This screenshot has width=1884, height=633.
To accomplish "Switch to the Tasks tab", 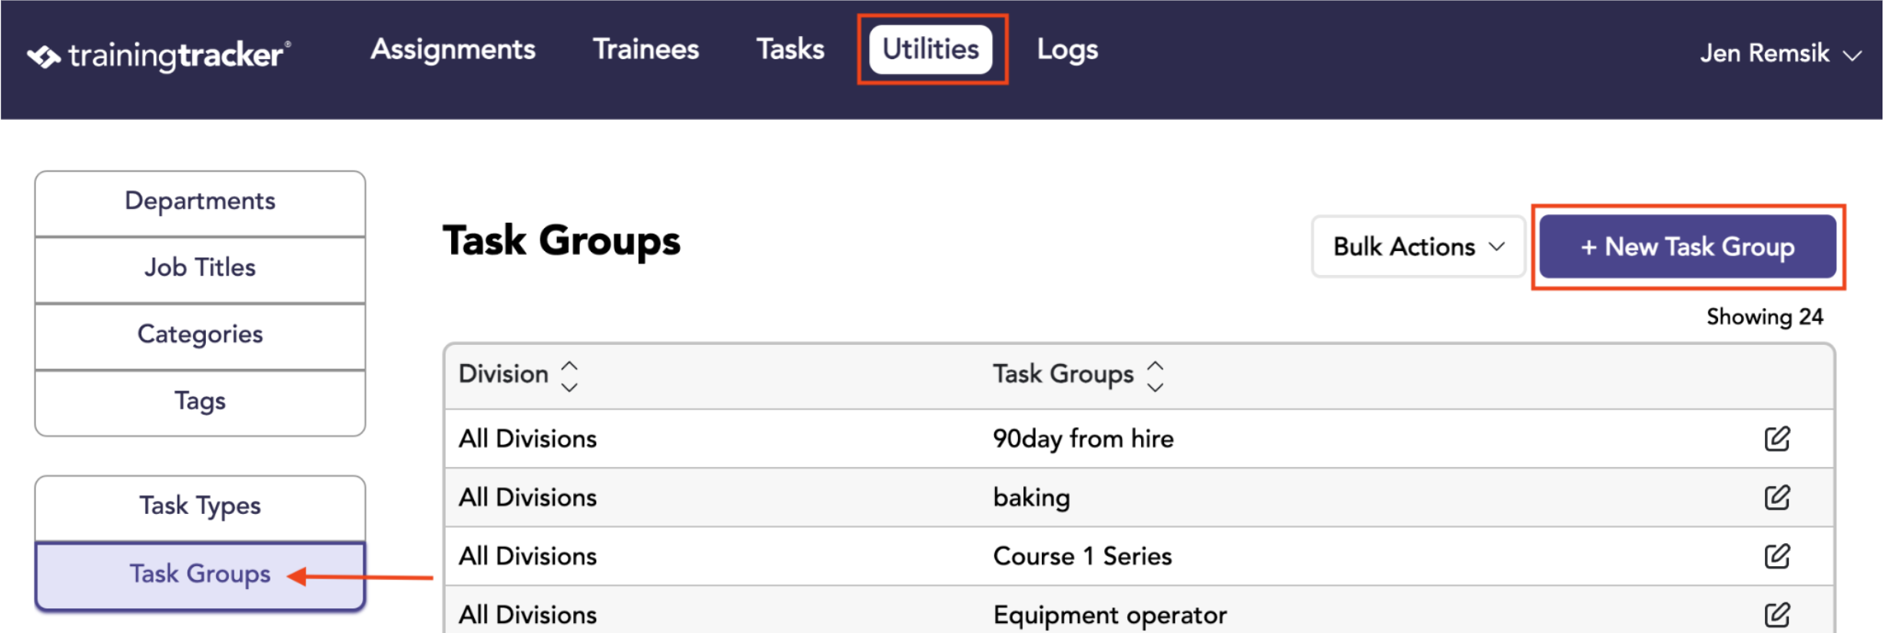I will [790, 49].
